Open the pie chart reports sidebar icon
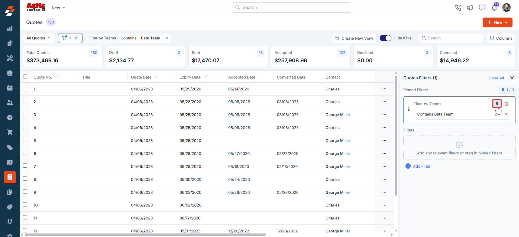The image size is (519, 237). (x=10, y=207)
